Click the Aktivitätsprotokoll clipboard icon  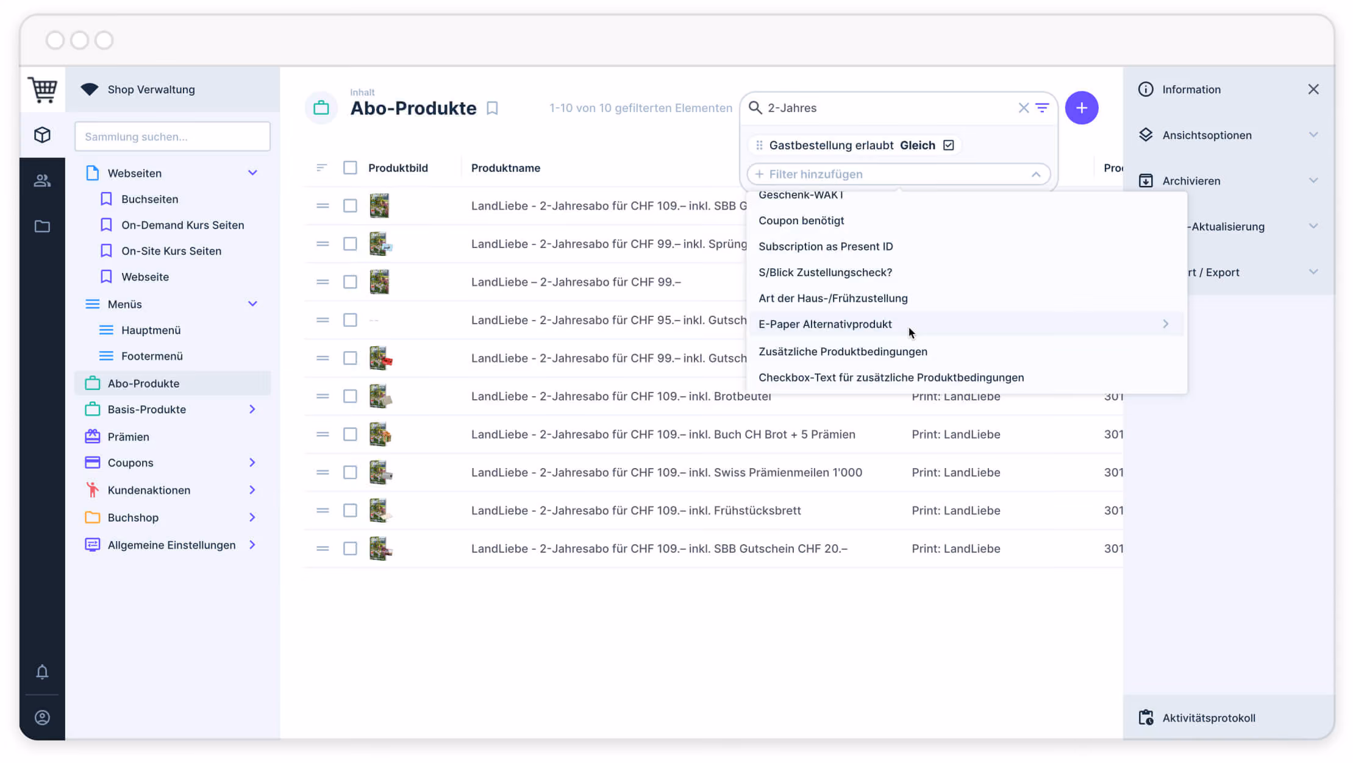click(x=1146, y=717)
